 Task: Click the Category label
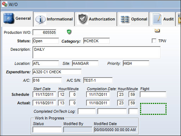pyautogui.click(x=71, y=41)
